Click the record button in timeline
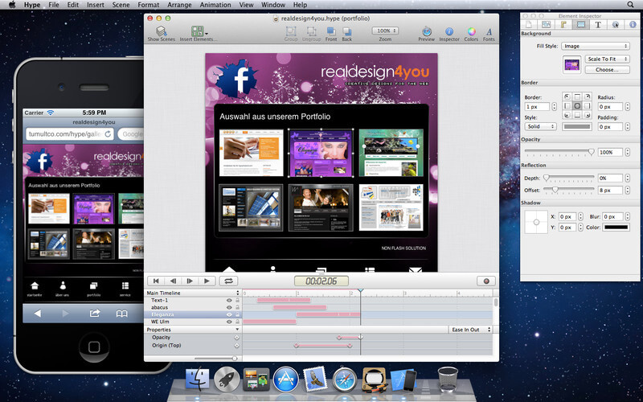The width and height of the screenshot is (643, 402). [x=486, y=281]
